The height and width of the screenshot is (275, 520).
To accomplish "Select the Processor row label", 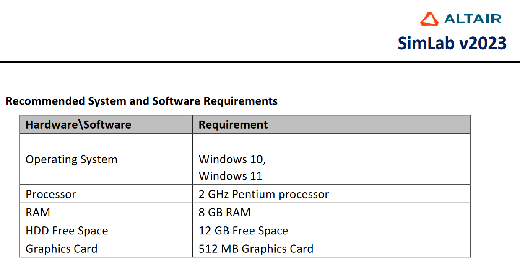I will pyautogui.click(x=51, y=194).
